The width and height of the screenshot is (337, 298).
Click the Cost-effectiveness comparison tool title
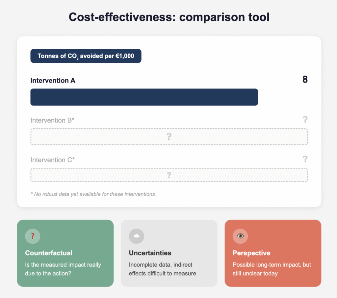169,17
